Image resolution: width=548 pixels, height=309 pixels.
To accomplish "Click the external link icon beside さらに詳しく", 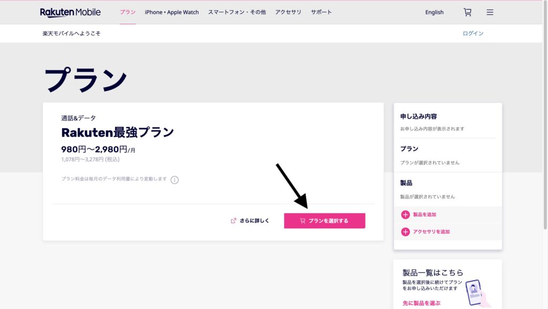I will pyautogui.click(x=233, y=220).
